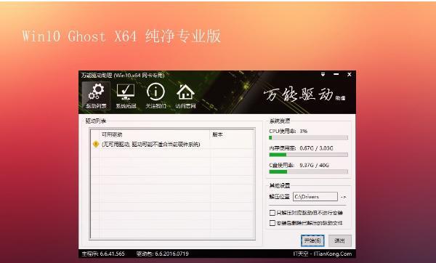Minimize the 万能驱动助理 window
This screenshot has height=263, width=436.
click(x=336, y=75)
